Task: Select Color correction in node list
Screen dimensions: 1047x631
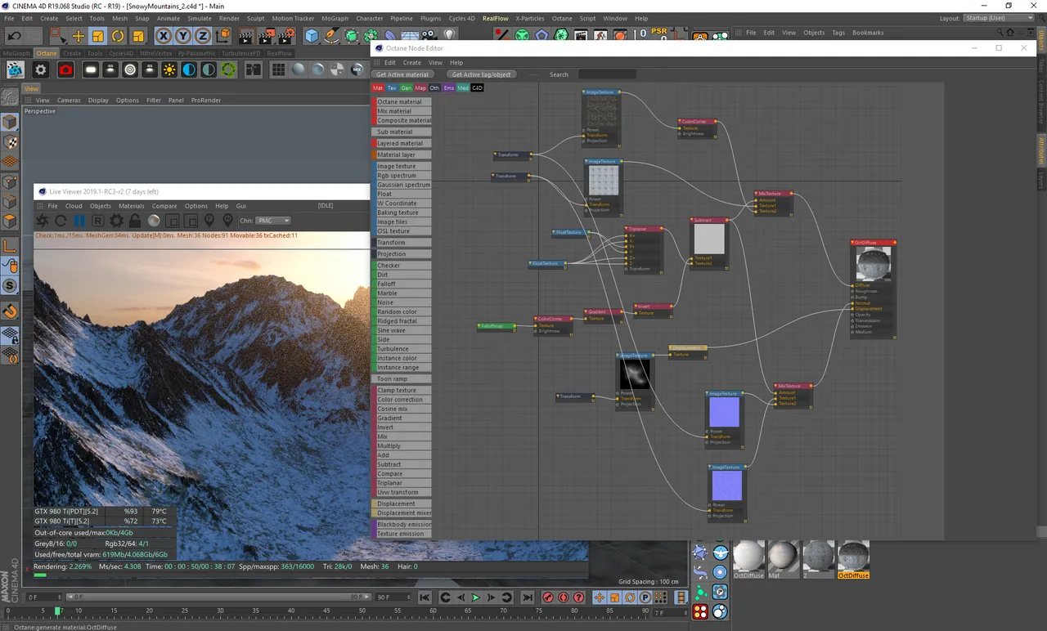Action: pos(402,400)
